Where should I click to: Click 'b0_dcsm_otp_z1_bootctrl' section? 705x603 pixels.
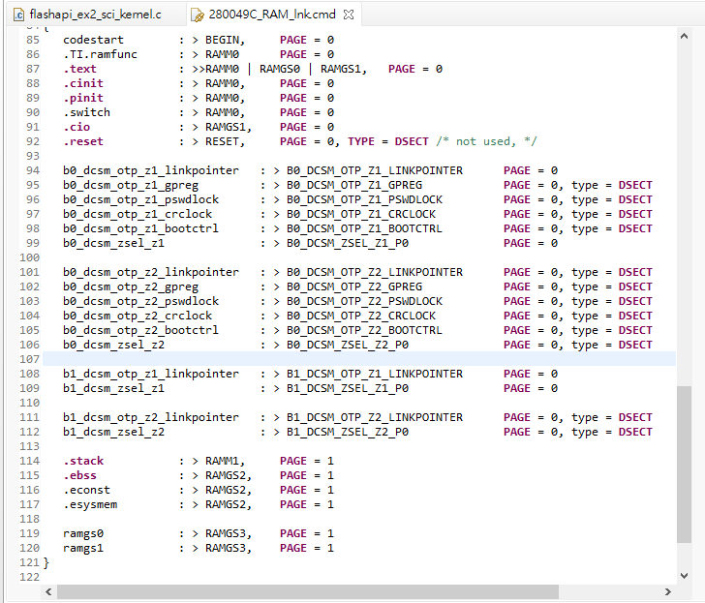[x=140, y=228]
